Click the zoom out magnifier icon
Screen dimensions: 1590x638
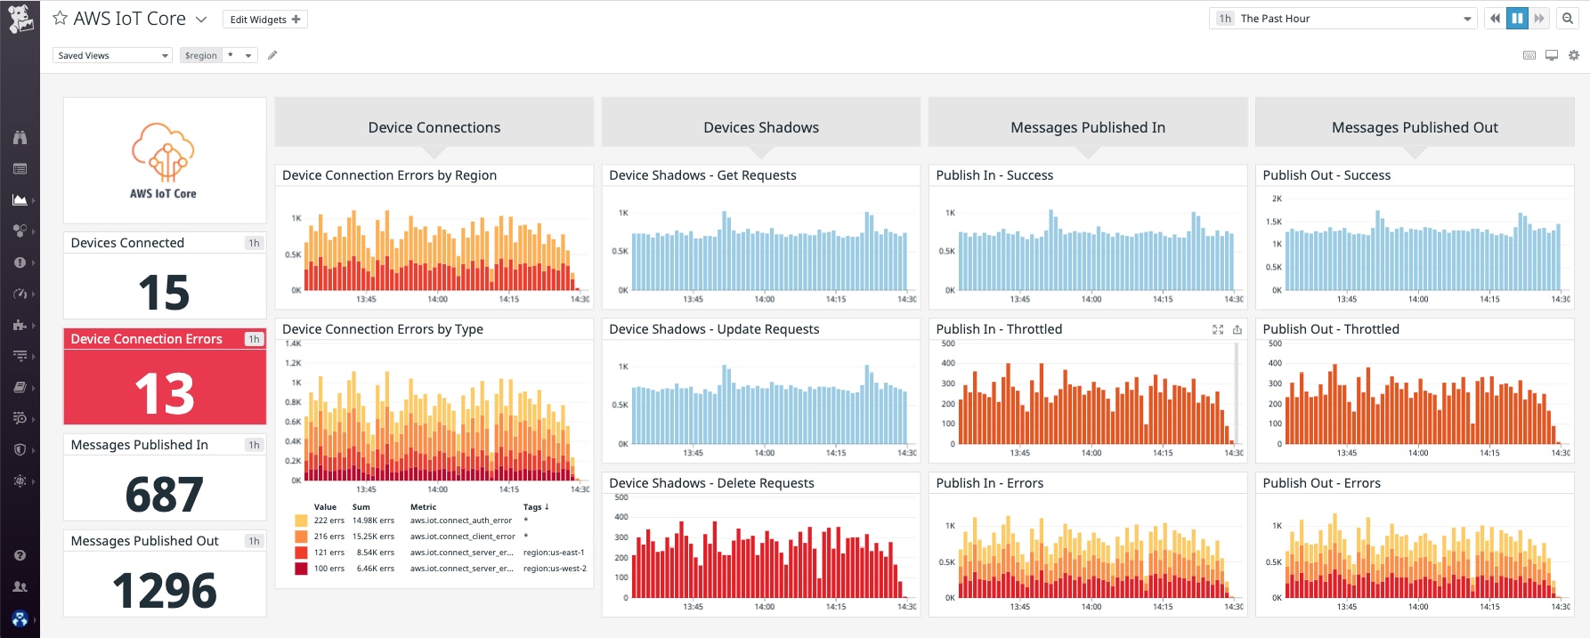click(x=1568, y=19)
